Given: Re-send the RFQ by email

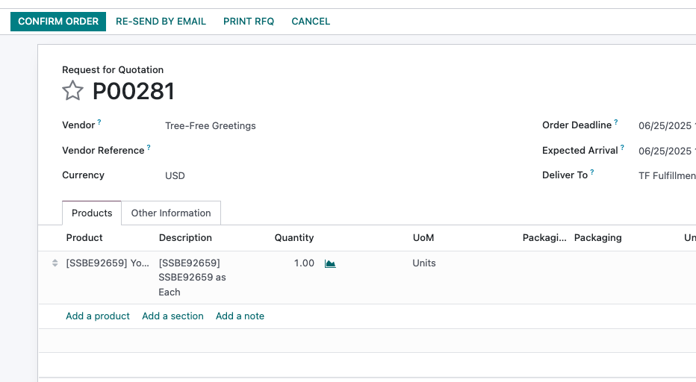Looking at the screenshot, I should [x=161, y=22].
